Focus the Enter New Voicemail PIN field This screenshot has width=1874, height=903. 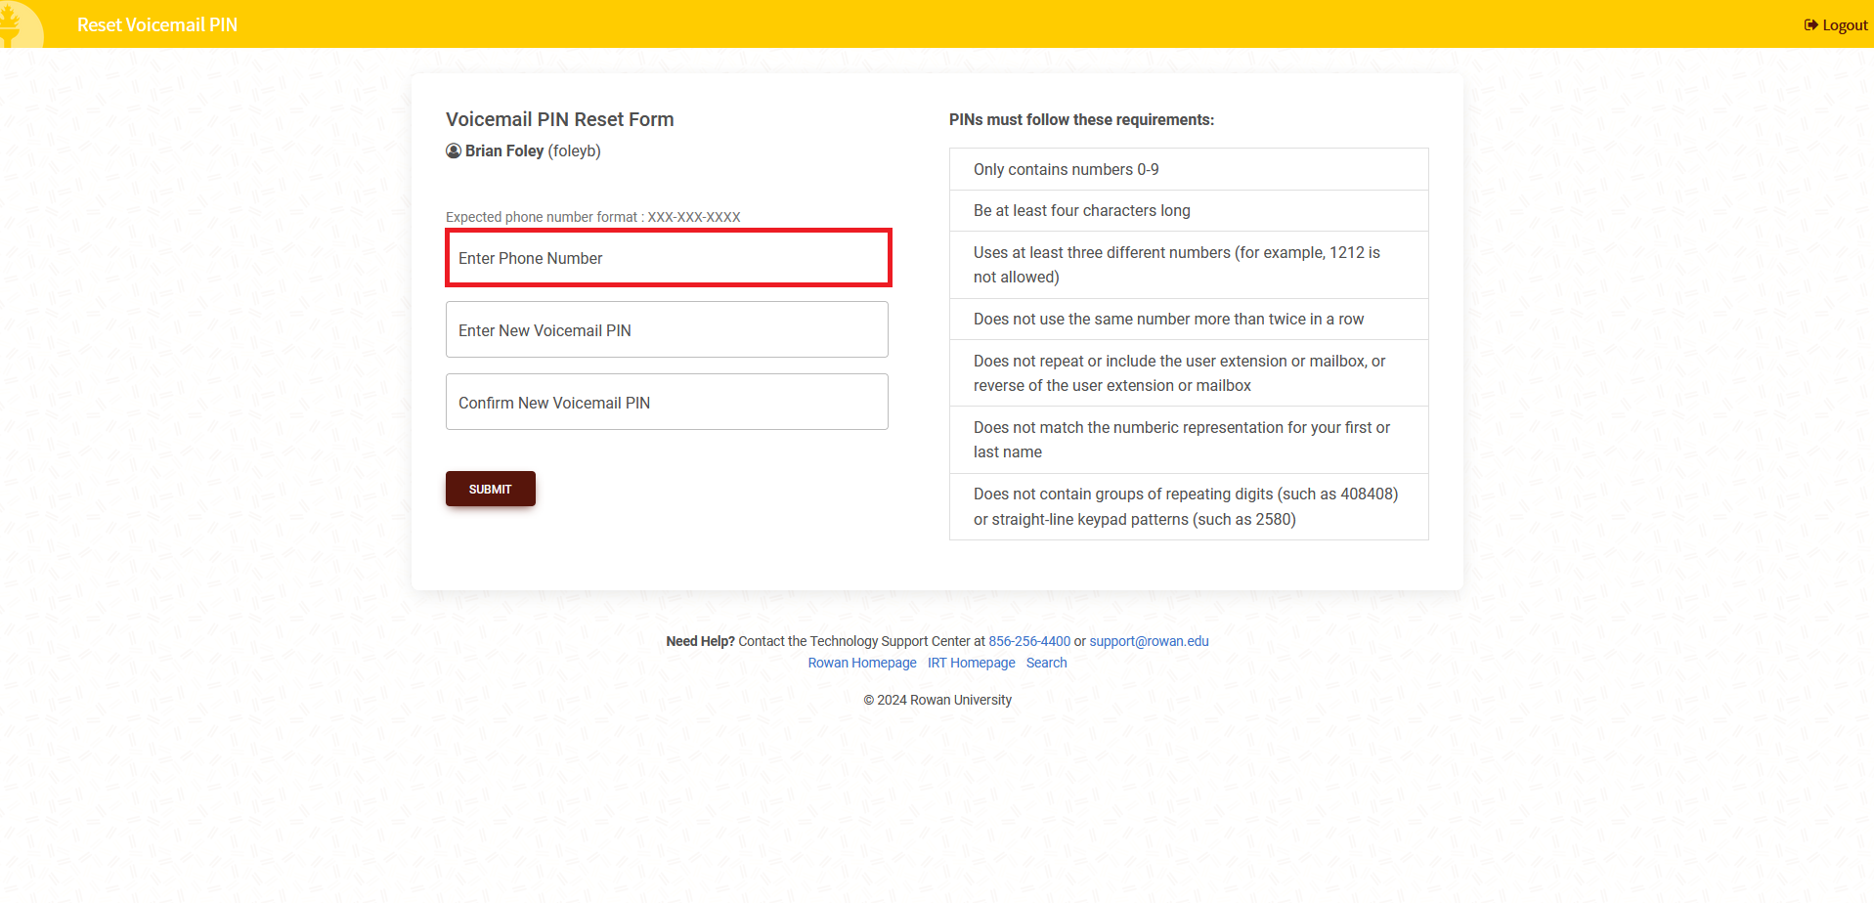(667, 329)
